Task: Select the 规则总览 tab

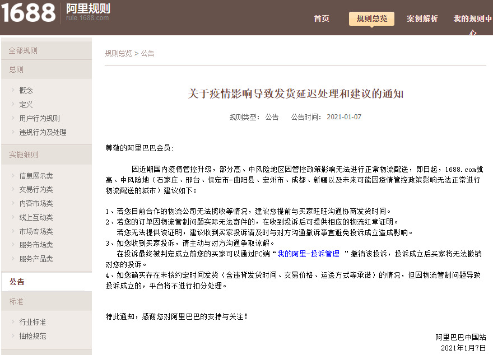Action: click(371, 18)
